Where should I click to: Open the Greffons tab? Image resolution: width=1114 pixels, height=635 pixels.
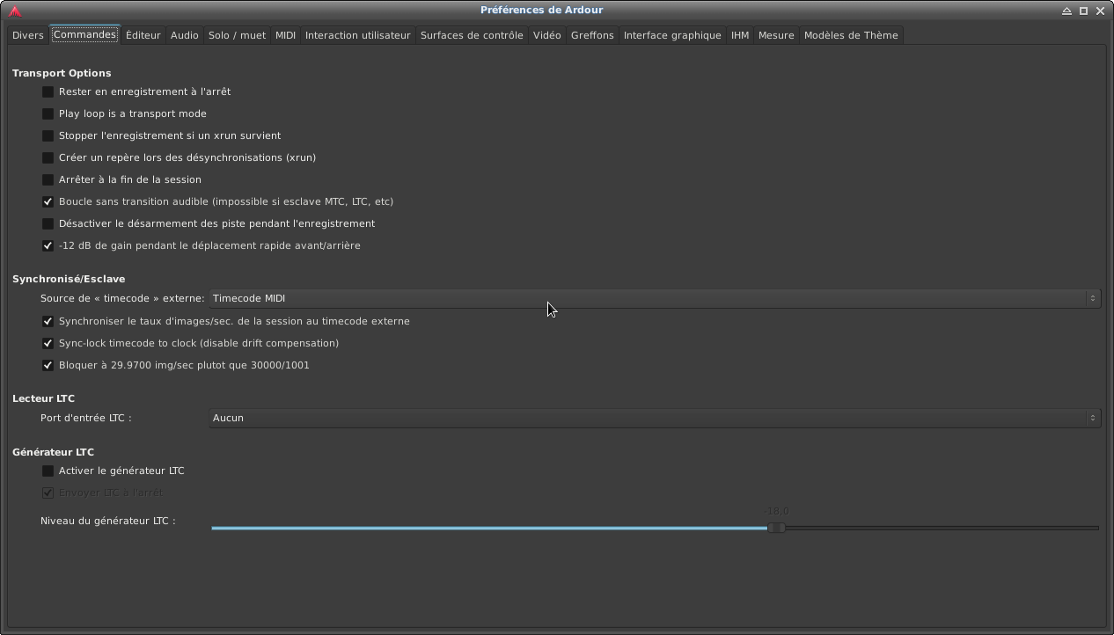pyautogui.click(x=592, y=35)
